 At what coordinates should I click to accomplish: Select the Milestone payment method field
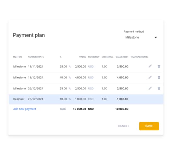coord(141,37)
